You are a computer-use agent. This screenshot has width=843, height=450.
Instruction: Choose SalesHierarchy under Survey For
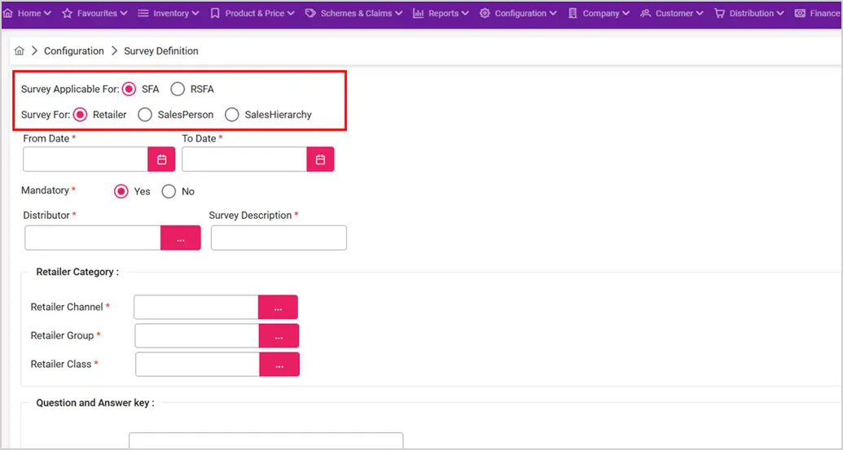(x=231, y=115)
